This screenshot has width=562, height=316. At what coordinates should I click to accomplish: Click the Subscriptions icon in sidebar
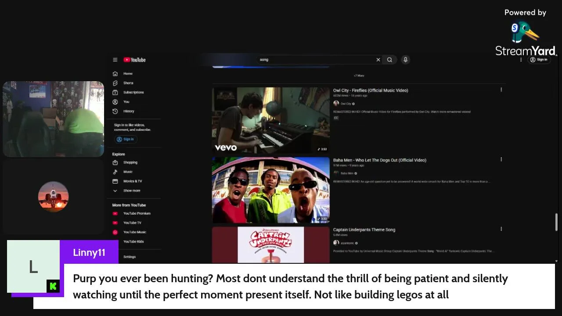coord(115,93)
